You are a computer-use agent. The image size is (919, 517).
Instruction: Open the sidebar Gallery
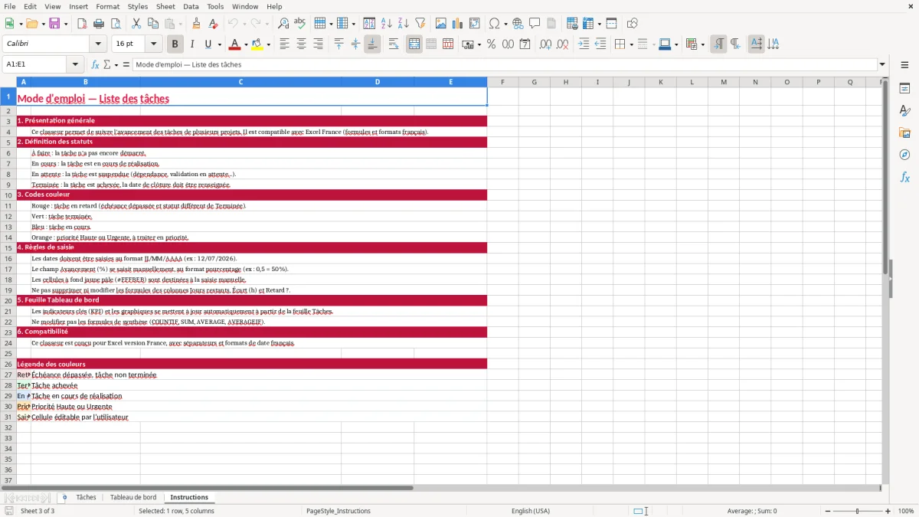tap(904, 133)
